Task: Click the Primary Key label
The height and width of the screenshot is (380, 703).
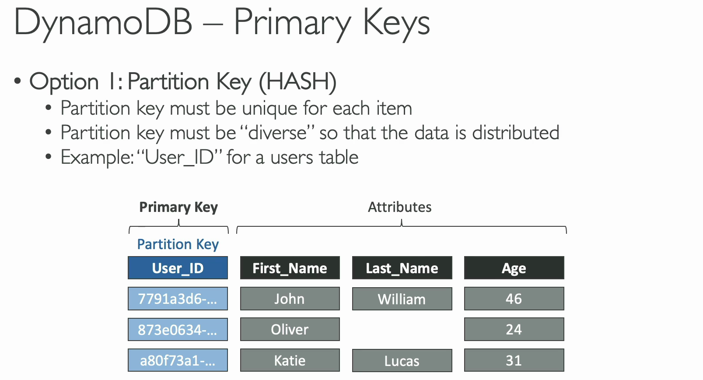Action: tap(178, 207)
